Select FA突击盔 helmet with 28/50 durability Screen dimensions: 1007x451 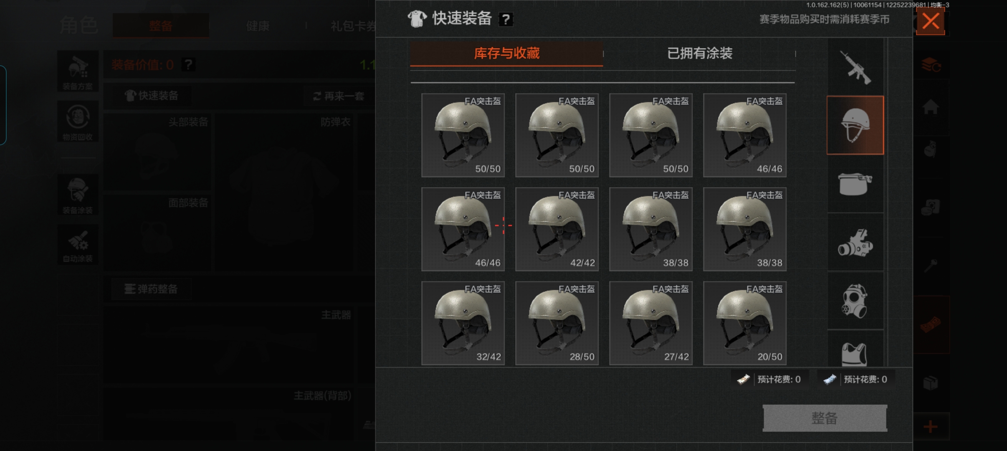557,323
